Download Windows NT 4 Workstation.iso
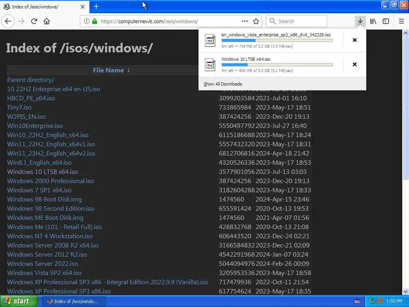Viewport: 409px width, 307px height. click(x=50, y=236)
